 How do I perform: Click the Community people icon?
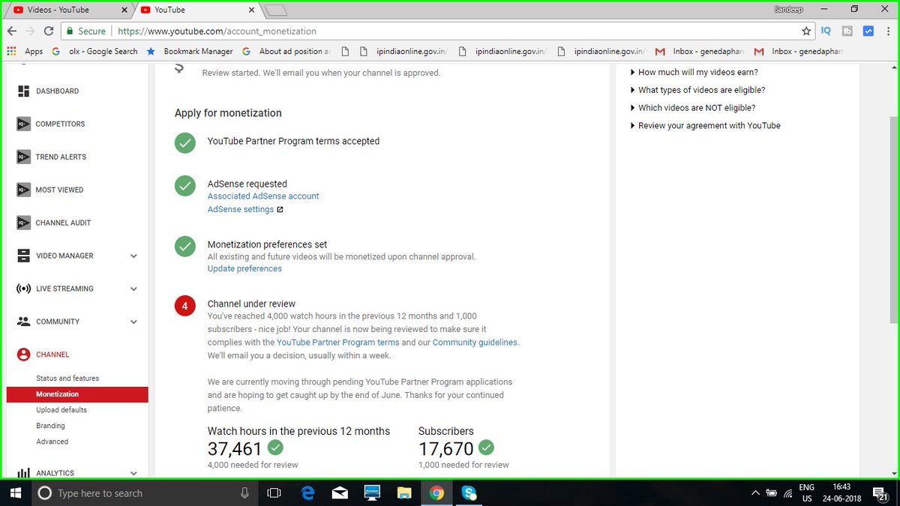23,322
